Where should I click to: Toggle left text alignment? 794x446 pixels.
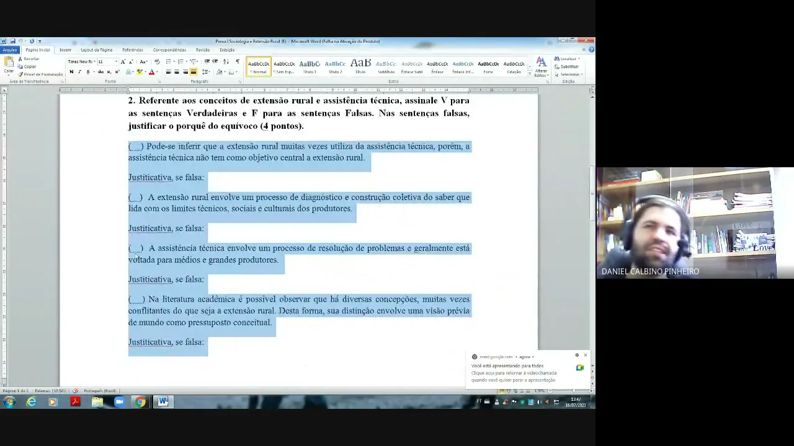tap(168, 72)
